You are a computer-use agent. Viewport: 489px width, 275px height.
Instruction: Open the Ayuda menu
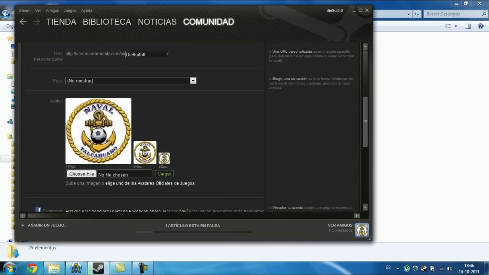pos(87,10)
